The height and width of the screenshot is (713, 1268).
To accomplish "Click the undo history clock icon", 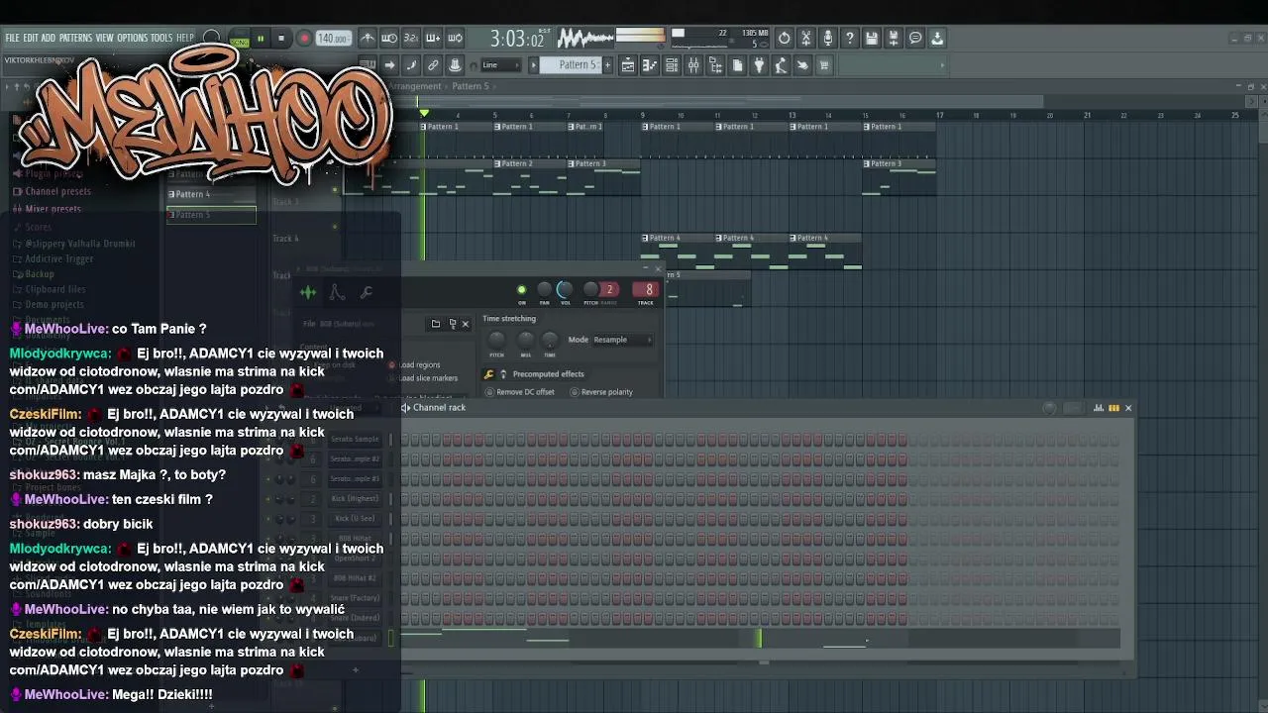I will (x=785, y=39).
